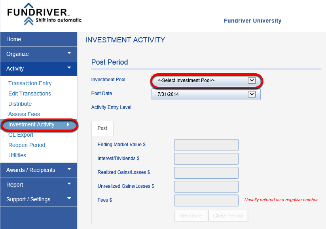Click the Fees input field
This screenshot has height=229, width=326.
click(206, 200)
